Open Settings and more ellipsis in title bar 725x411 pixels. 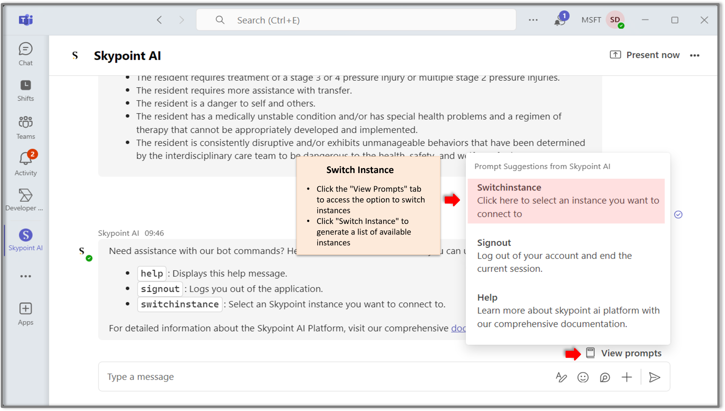tap(533, 20)
